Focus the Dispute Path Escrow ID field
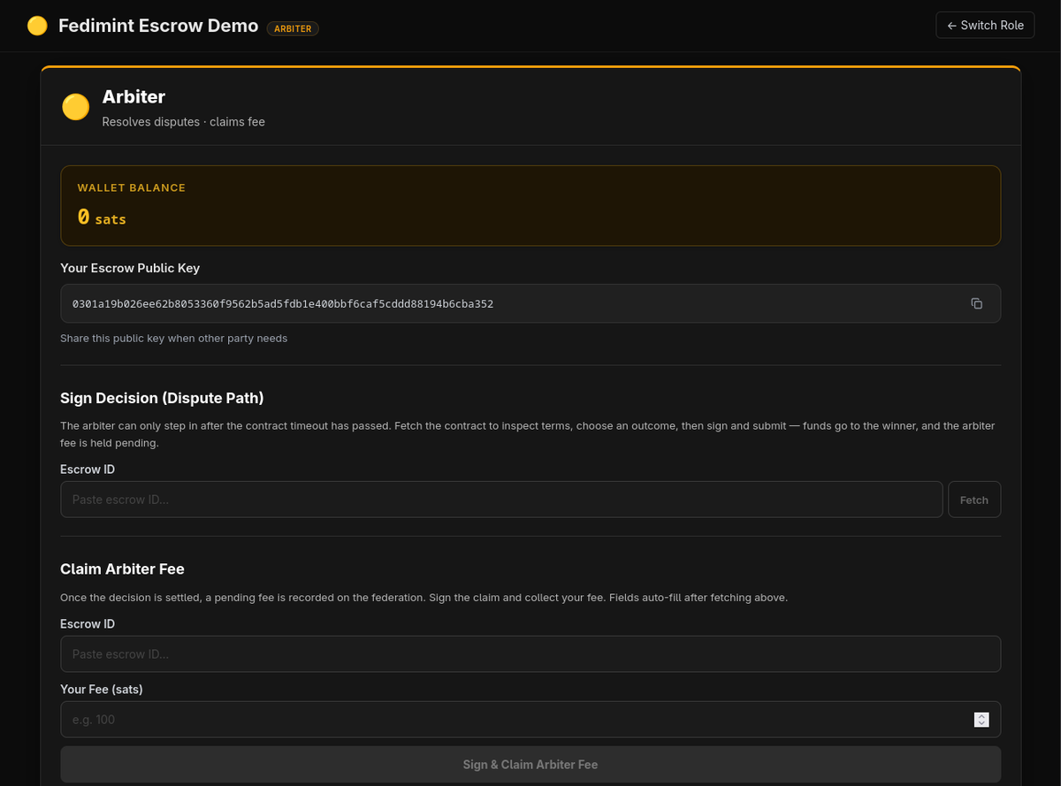The height and width of the screenshot is (786, 1061). (501, 500)
